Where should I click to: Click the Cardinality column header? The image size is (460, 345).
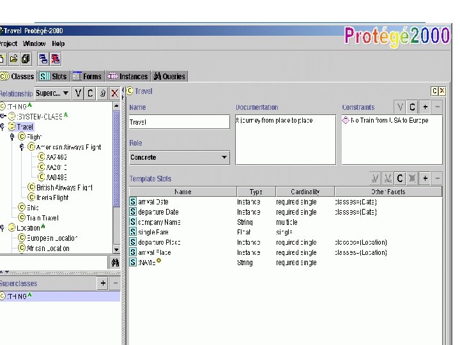click(305, 192)
